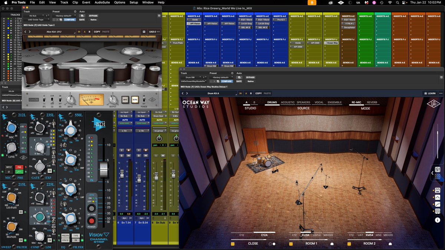Image resolution: width=445 pixels, height=250 pixels.
Task: Click the INPUT meter button on Oxide tape
Action: [x=125, y=100]
